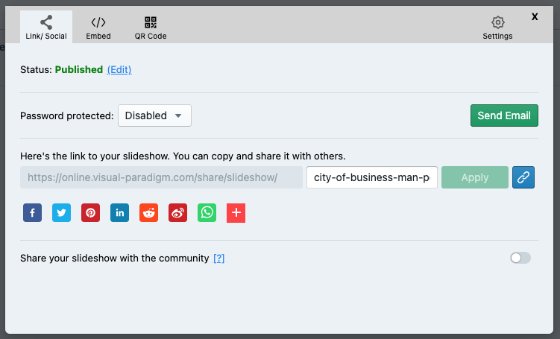
Task: Click the (Edit) status link
Action: coord(119,69)
